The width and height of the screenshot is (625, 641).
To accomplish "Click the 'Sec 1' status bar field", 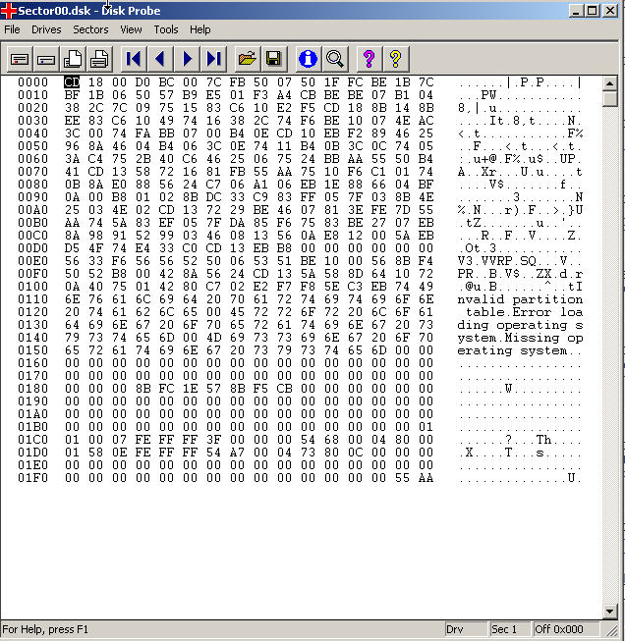I will click(x=508, y=629).
